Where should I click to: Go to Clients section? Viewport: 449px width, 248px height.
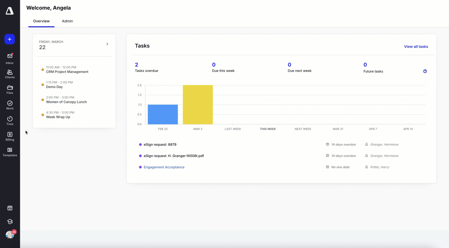click(10, 74)
